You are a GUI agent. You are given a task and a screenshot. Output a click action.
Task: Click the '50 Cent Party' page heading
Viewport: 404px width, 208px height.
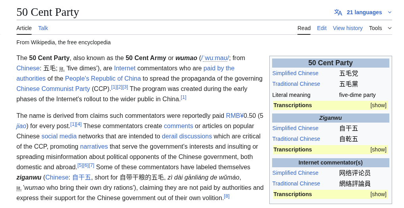pos(48,12)
